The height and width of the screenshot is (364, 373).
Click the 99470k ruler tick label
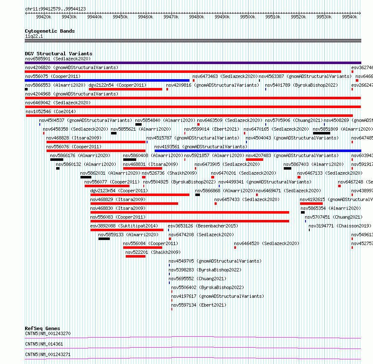(171, 17)
